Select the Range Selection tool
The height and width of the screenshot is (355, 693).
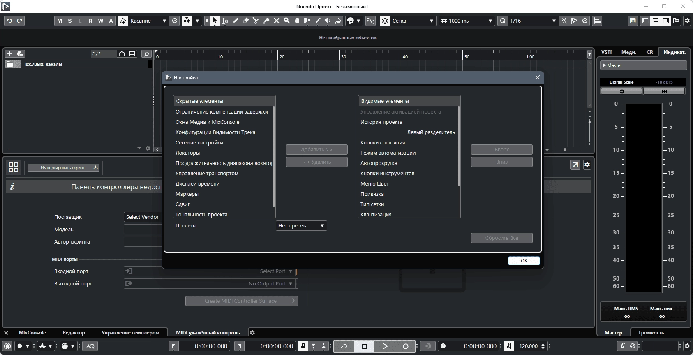(225, 21)
